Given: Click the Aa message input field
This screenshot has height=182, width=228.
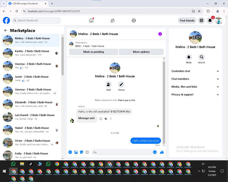Looking at the screenshot, I should [122, 152].
